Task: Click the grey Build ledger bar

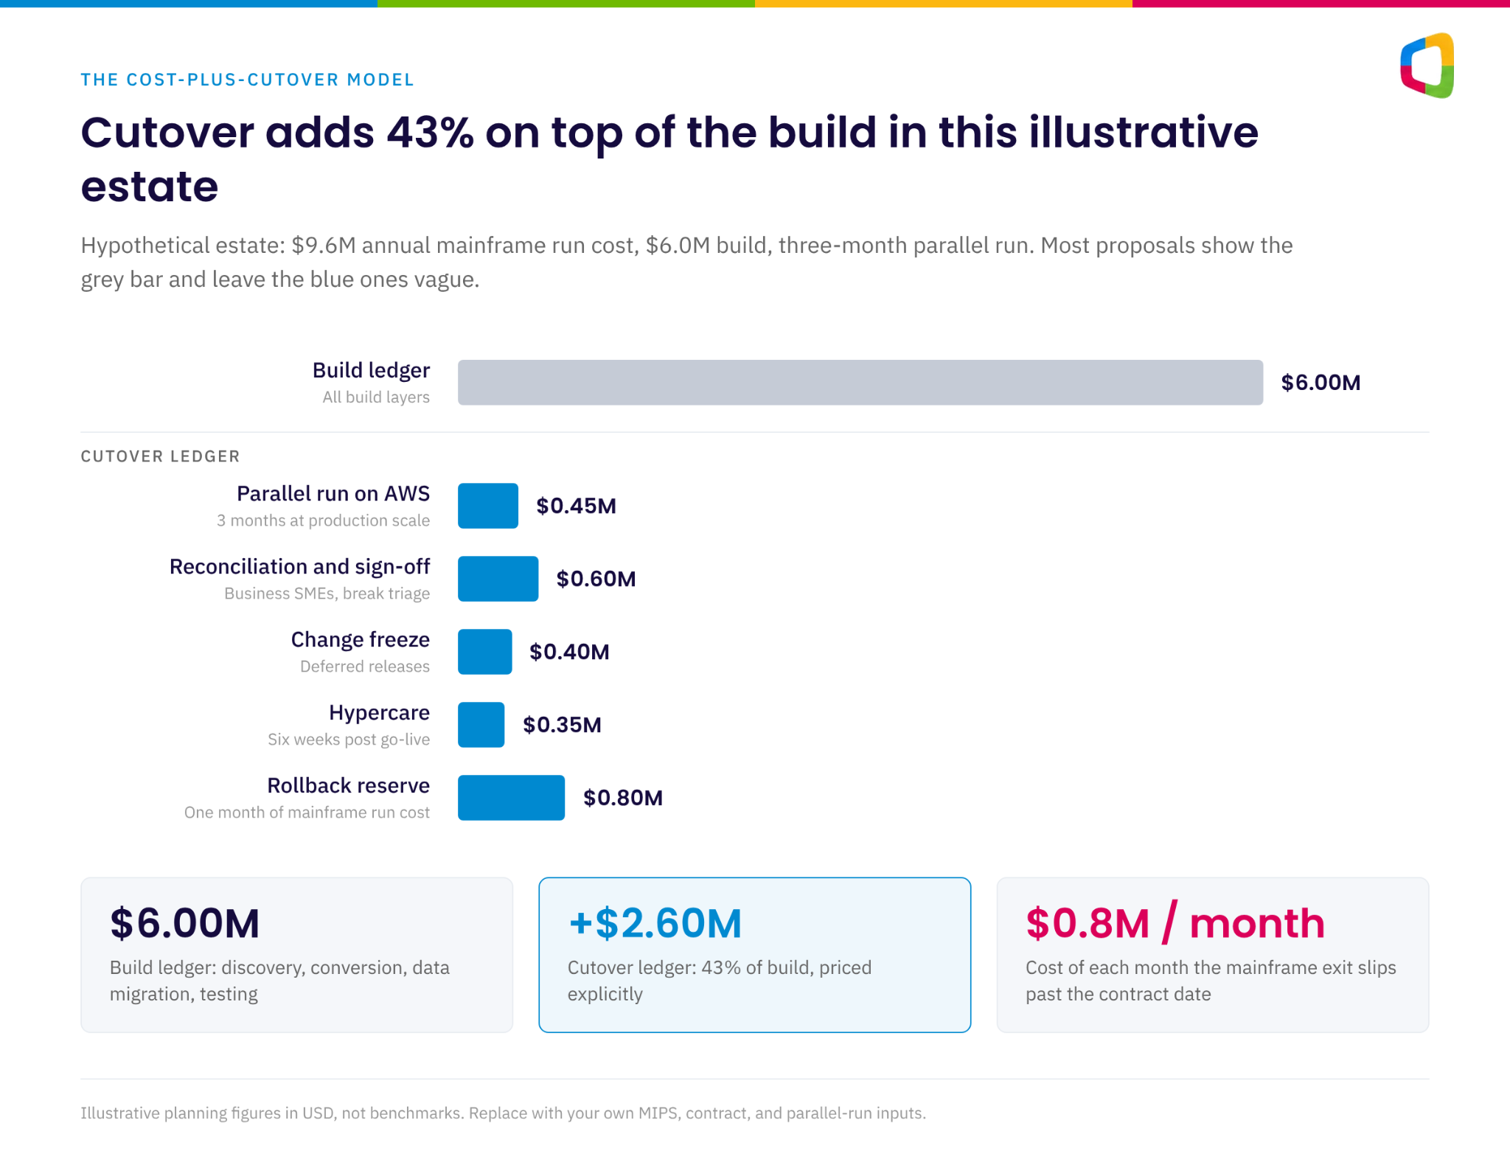Action: point(860,383)
